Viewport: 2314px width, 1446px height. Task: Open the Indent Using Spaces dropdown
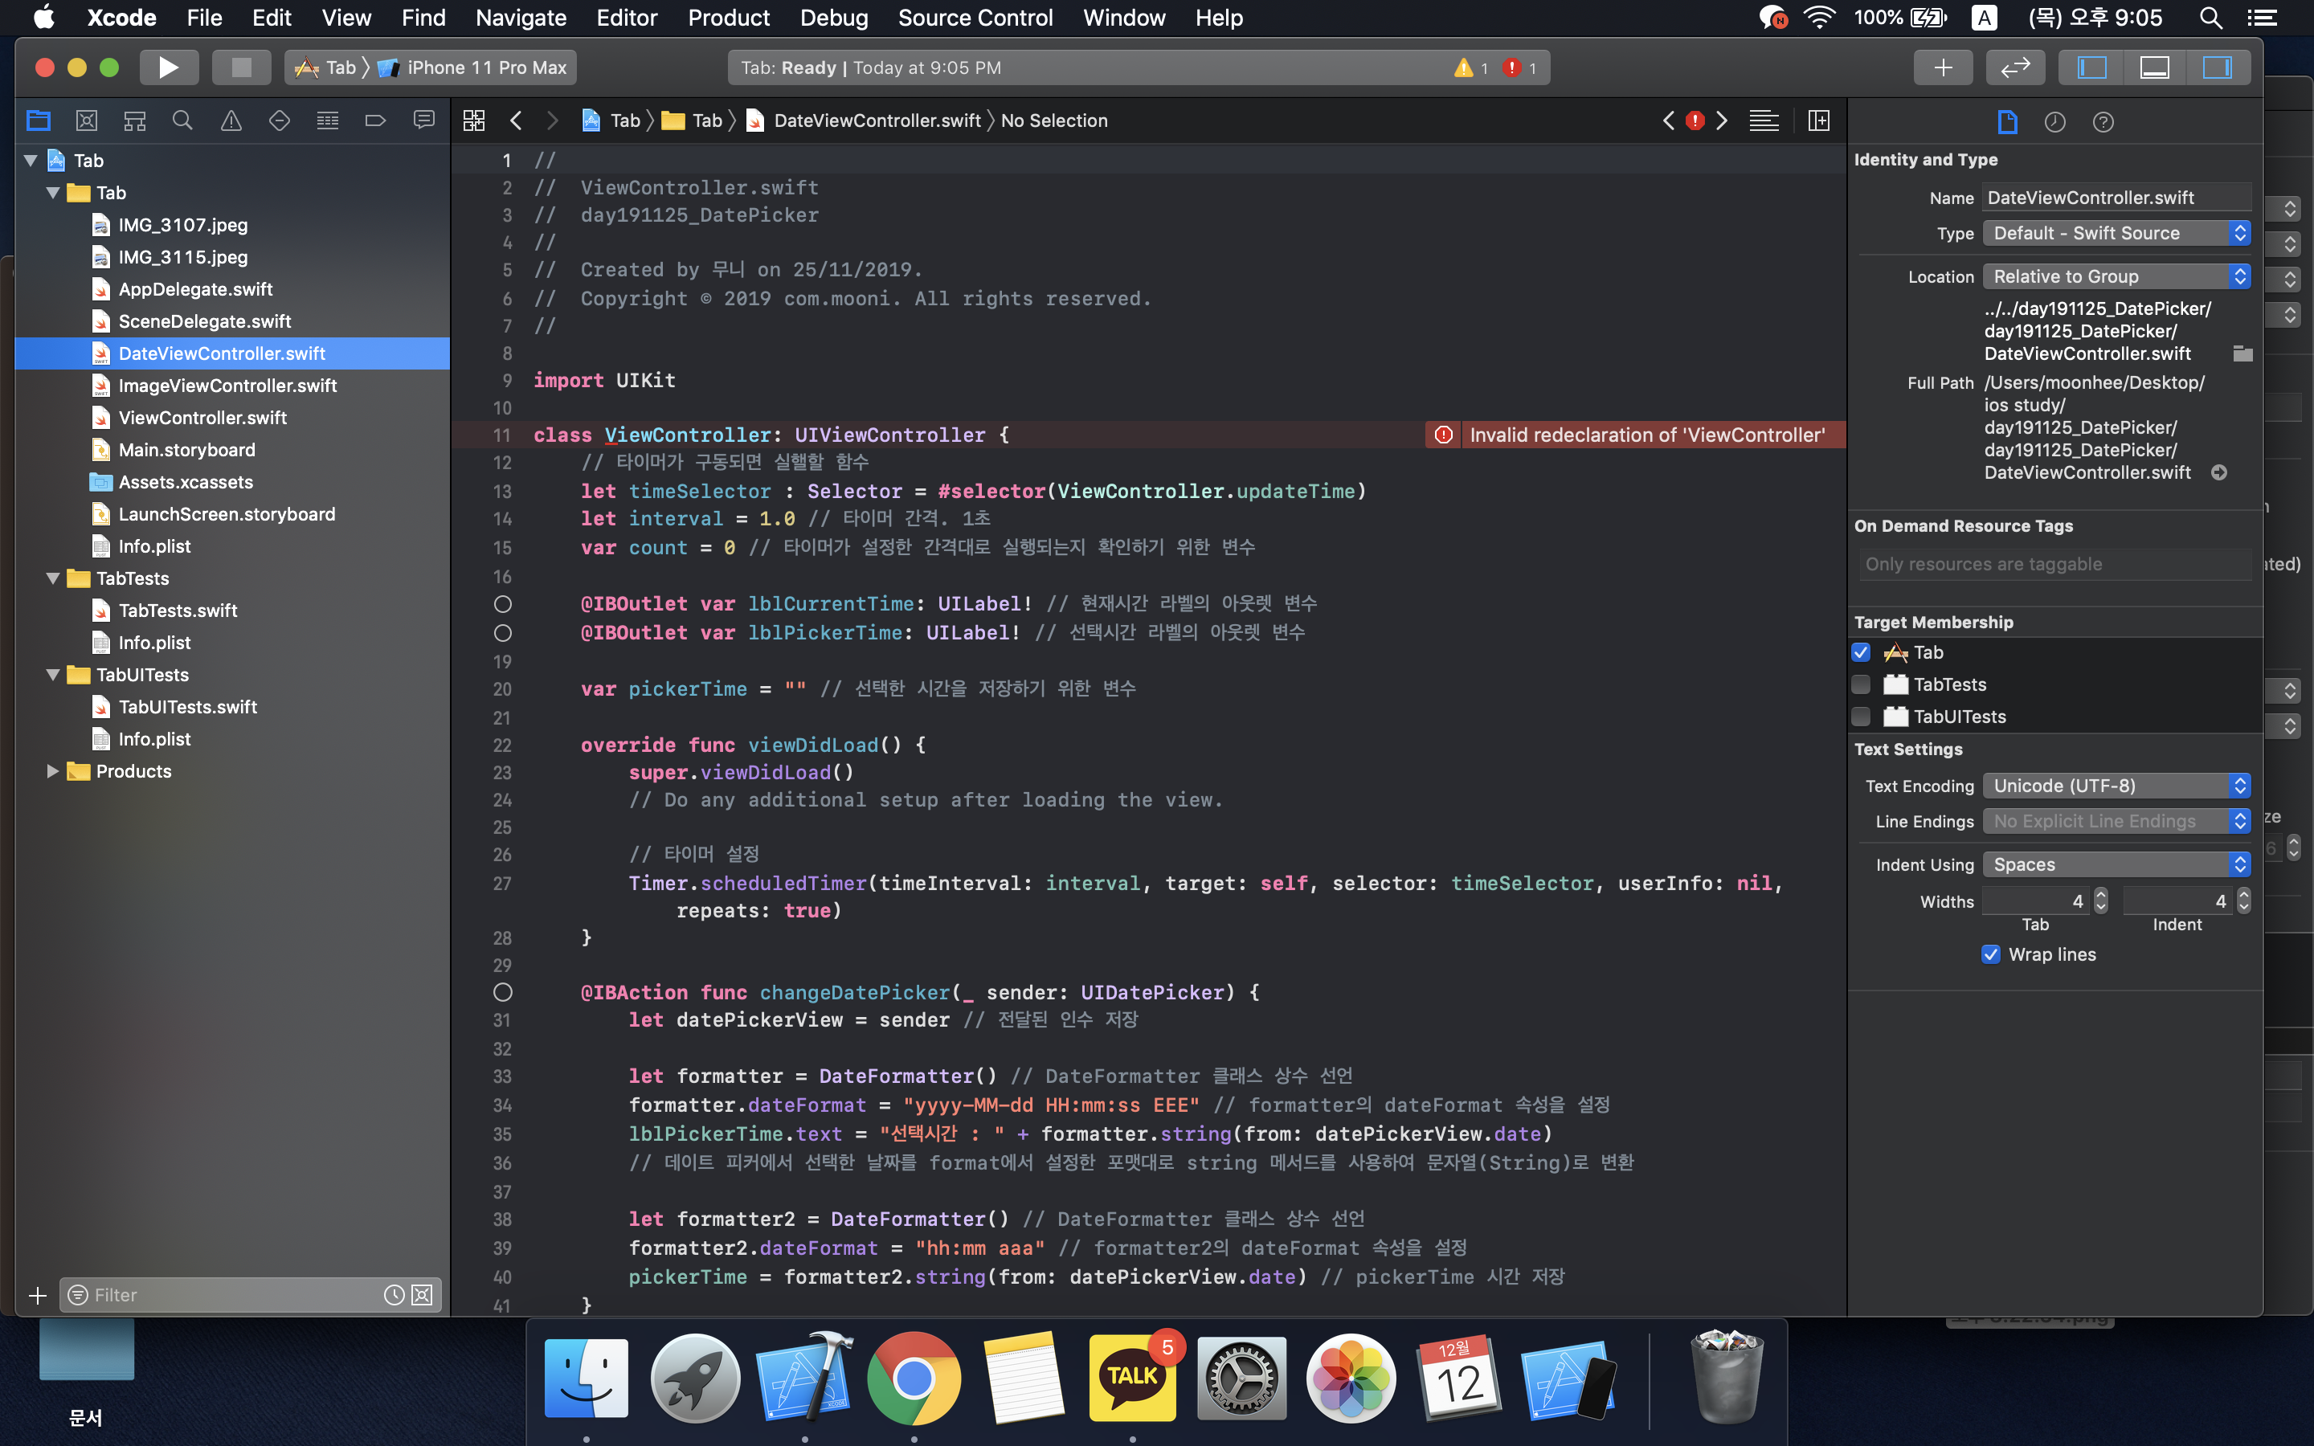[2115, 864]
